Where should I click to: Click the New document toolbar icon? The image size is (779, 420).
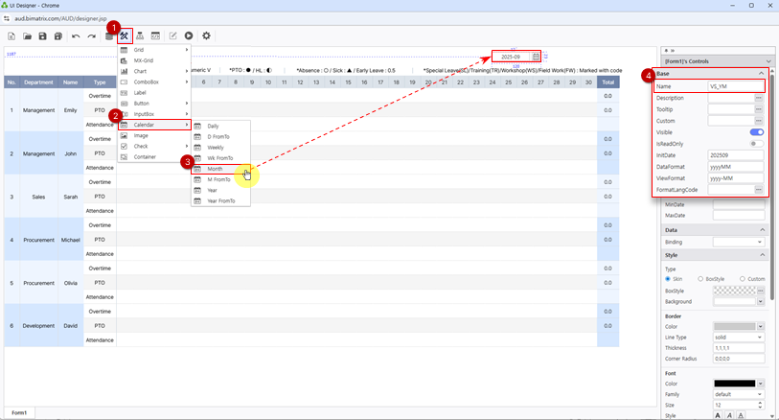click(11, 35)
